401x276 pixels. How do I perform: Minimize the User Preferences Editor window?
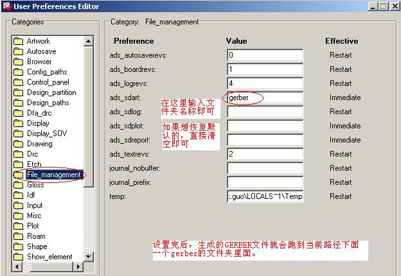[373, 6]
